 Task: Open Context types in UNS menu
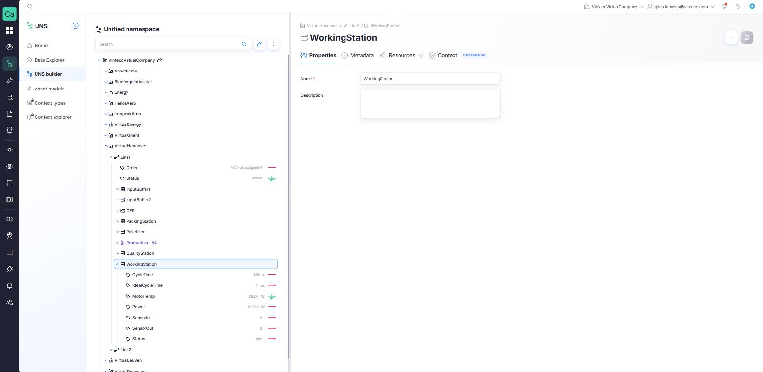[x=50, y=103]
